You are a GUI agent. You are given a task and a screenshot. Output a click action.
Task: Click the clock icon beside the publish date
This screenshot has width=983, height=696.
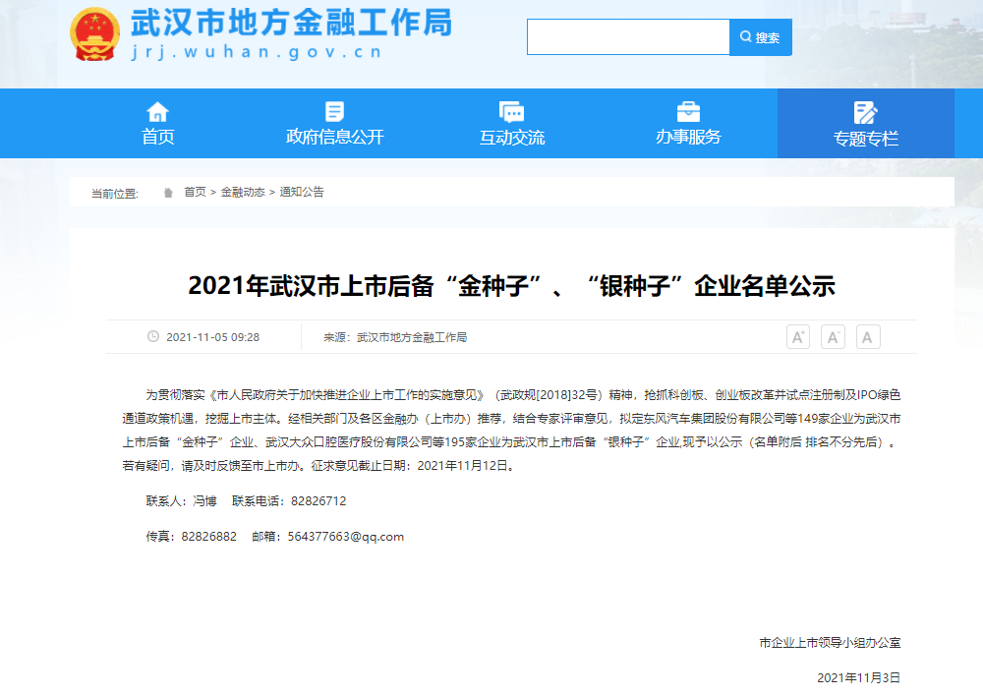click(x=152, y=336)
